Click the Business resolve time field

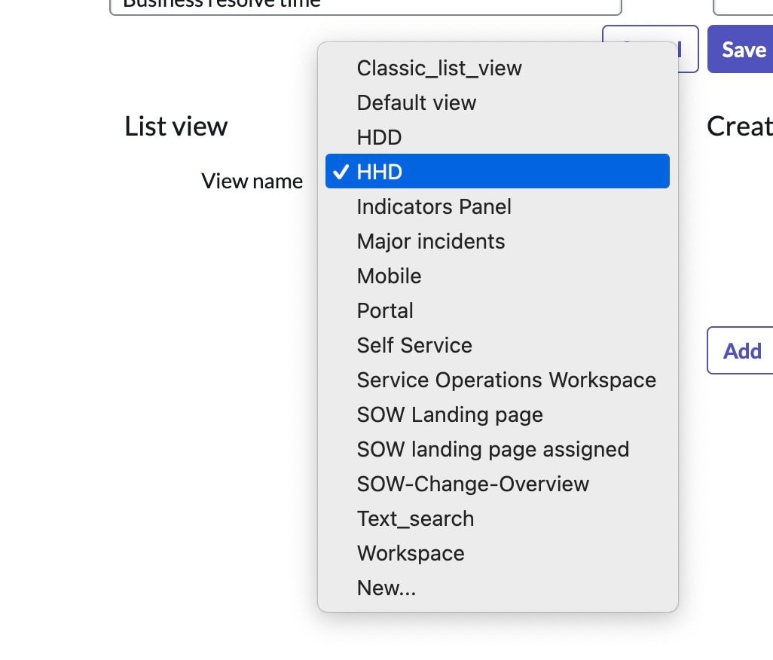click(365, 6)
